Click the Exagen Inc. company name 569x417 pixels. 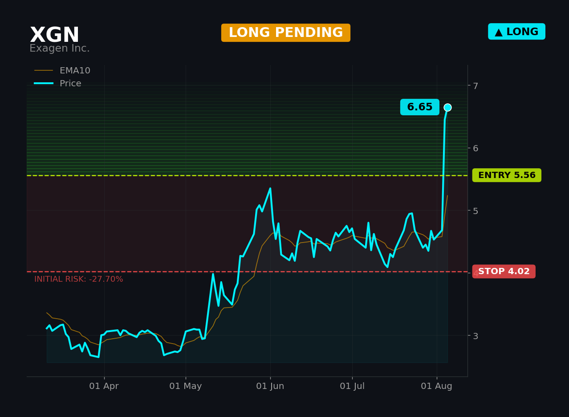coord(60,49)
